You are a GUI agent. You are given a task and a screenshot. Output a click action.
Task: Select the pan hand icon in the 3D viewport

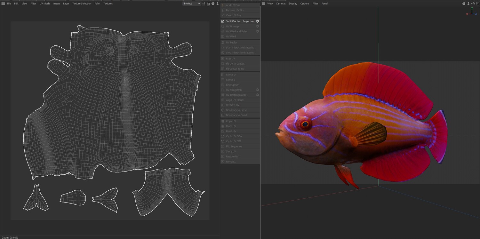click(464, 4)
